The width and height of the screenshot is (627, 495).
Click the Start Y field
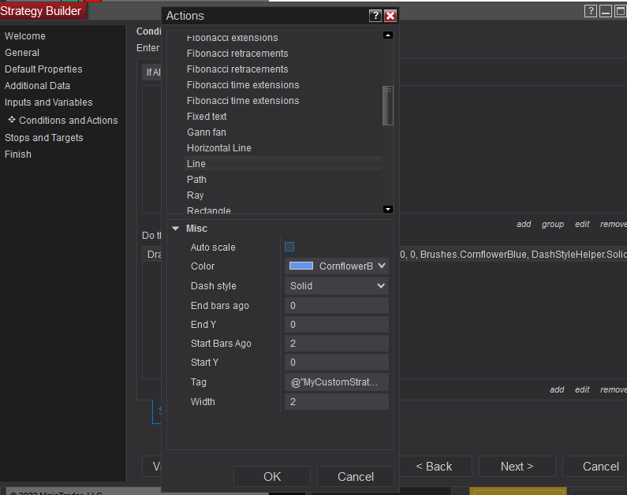pyautogui.click(x=337, y=363)
